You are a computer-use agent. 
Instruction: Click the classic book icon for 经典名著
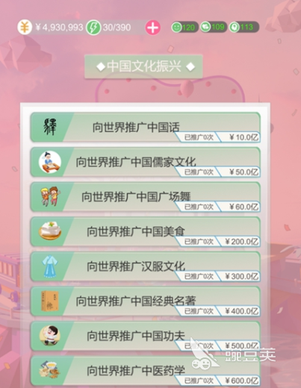point(50,301)
